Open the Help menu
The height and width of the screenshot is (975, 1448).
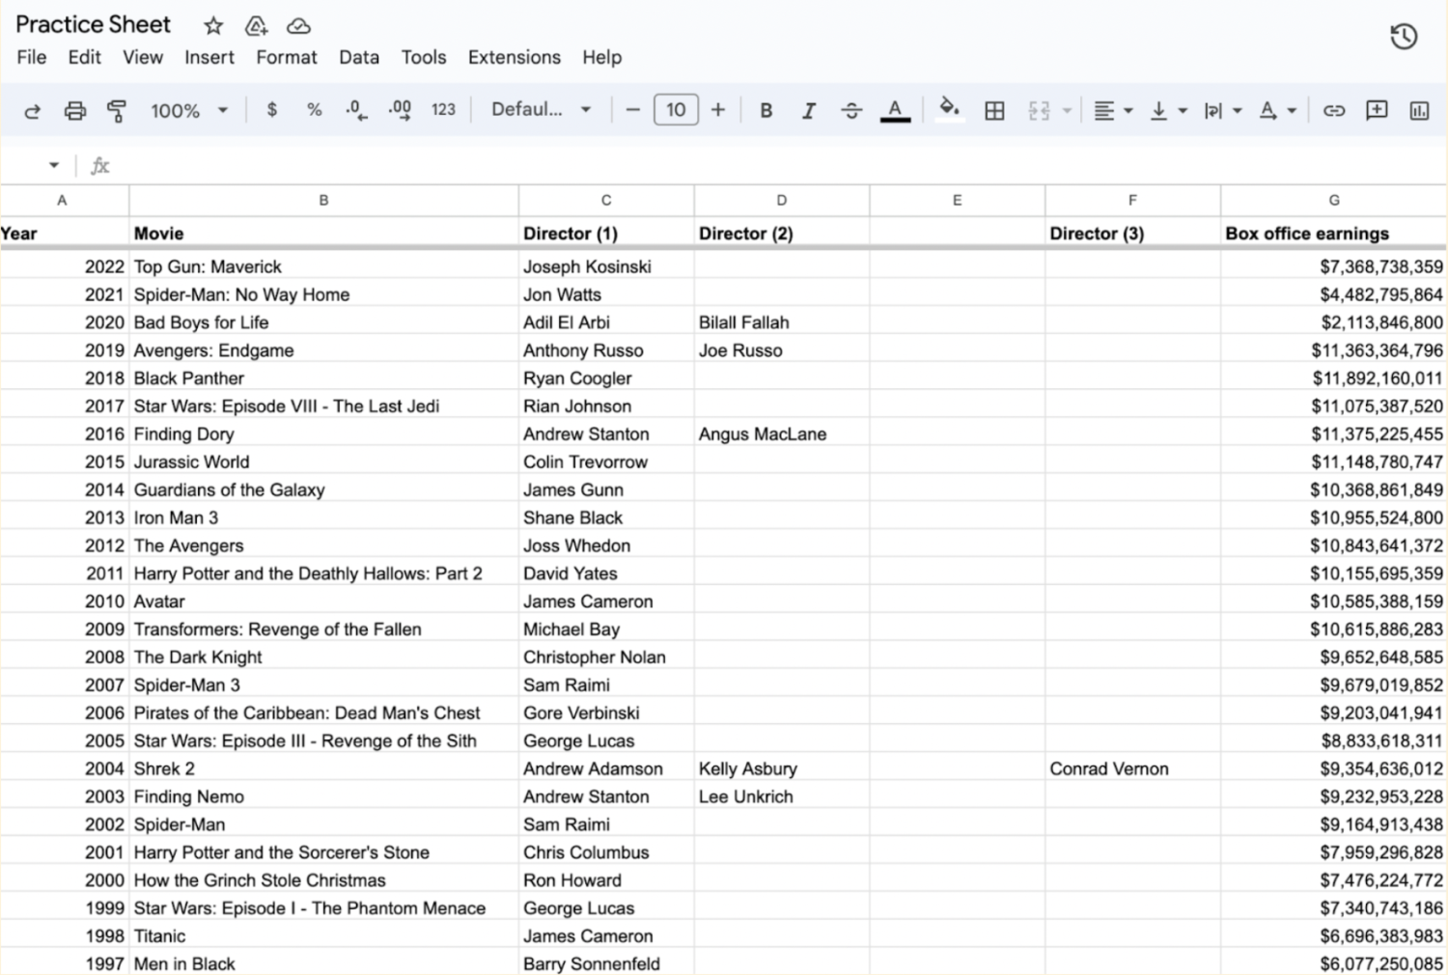[601, 57]
